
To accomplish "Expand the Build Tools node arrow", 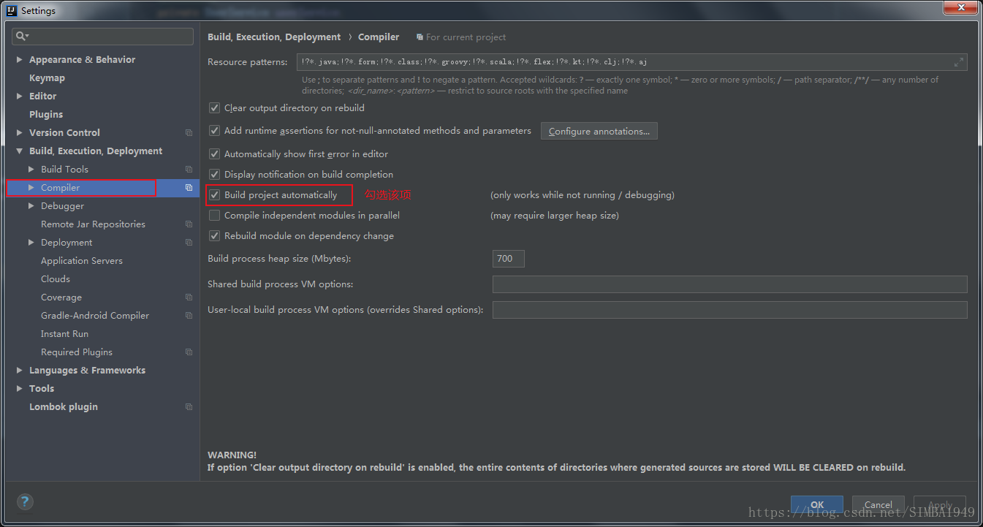I will pos(31,169).
